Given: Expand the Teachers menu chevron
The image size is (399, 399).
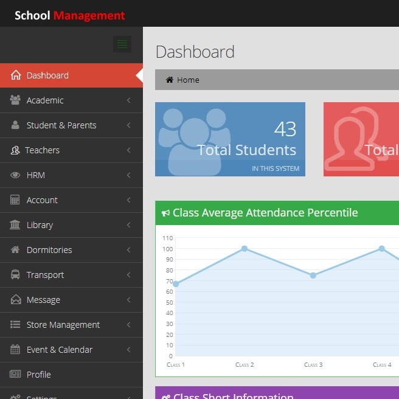Looking at the screenshot, I should pyautogui.click(x=129, y=150).
